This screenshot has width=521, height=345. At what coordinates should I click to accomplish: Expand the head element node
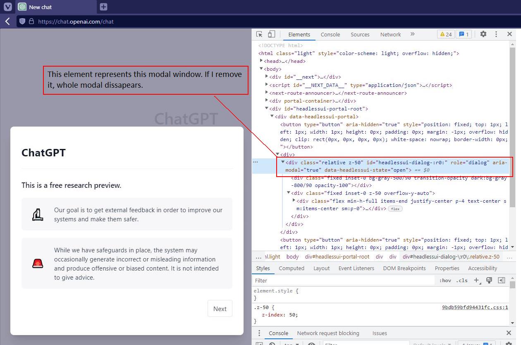[261, 61]
